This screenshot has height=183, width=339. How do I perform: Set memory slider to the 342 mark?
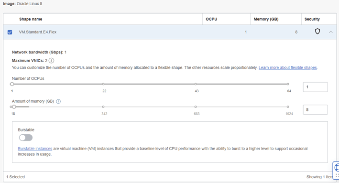(103, 107)
